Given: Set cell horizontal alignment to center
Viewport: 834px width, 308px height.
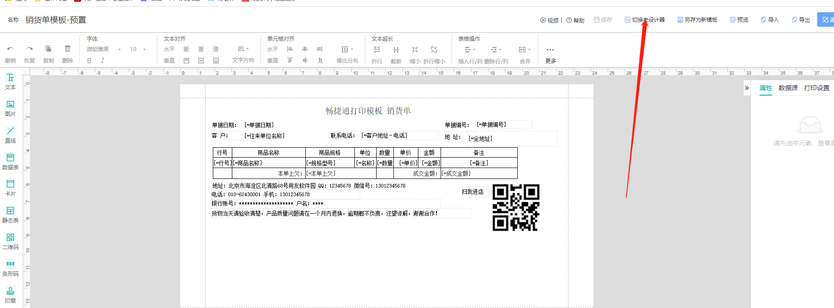Looking at the screenshot, I should click(x=305, y=49).
